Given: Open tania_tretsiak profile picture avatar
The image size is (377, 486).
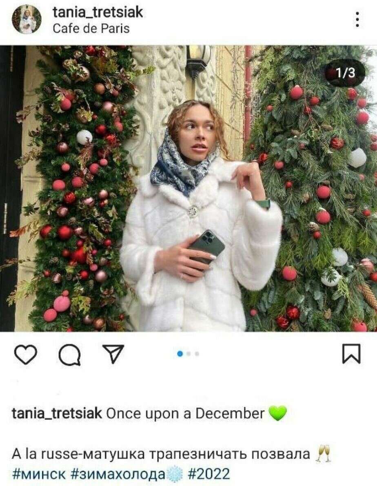Looking at the screenshot, I should 27,19.
